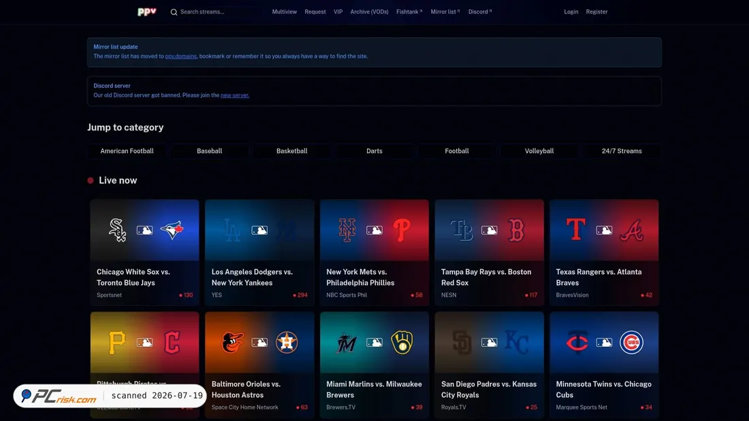Viewport: 749px width, 421px height.
Task: Click the red C team logo
Action: (172, 342)
